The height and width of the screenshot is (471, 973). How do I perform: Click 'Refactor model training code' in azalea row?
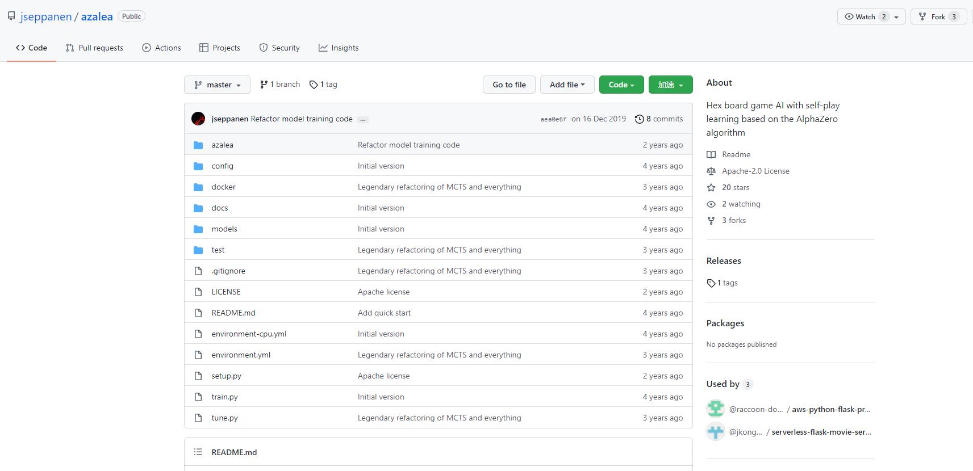[408, 145]
